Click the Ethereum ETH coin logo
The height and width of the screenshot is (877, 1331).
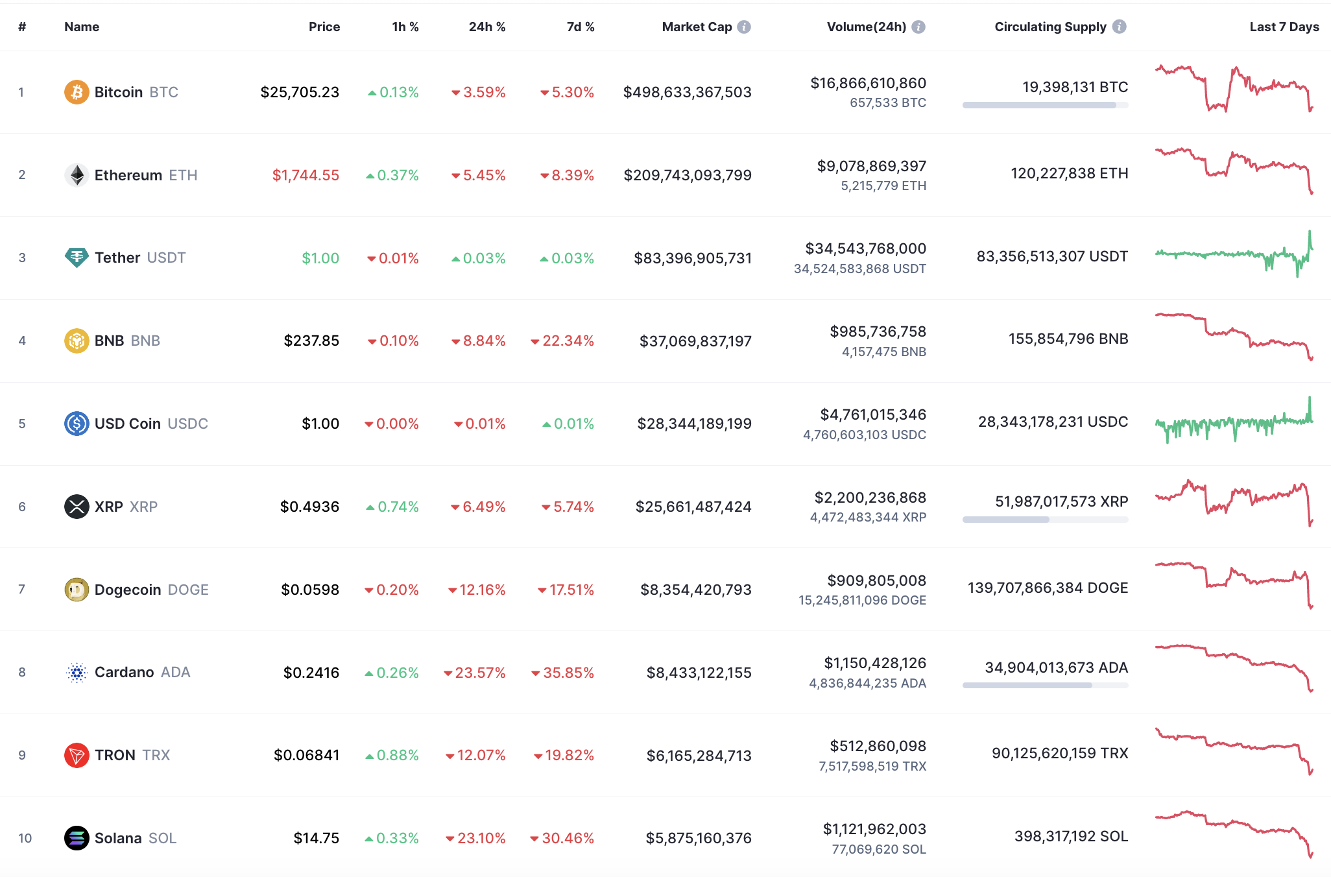(x=77, y=174)
